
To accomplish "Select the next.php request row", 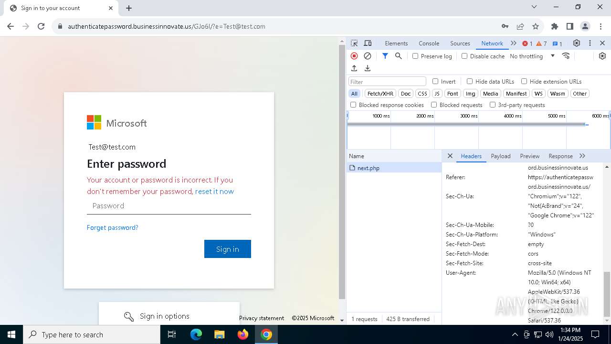I will tap(394, 168).
